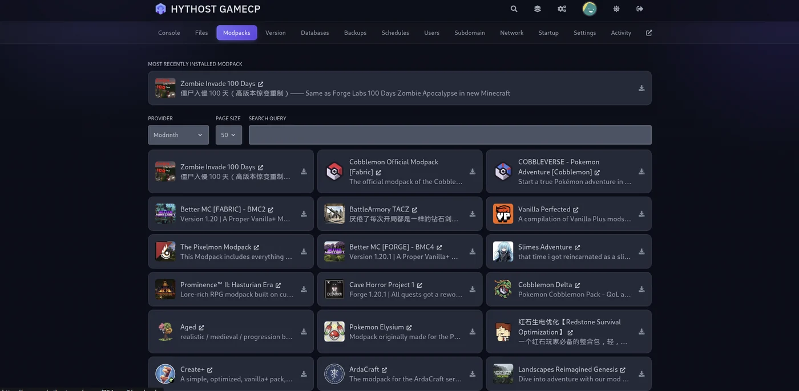The image size is (799, 391).
Task: Open Pokemon Elysium external link
Action: (409, 328)
